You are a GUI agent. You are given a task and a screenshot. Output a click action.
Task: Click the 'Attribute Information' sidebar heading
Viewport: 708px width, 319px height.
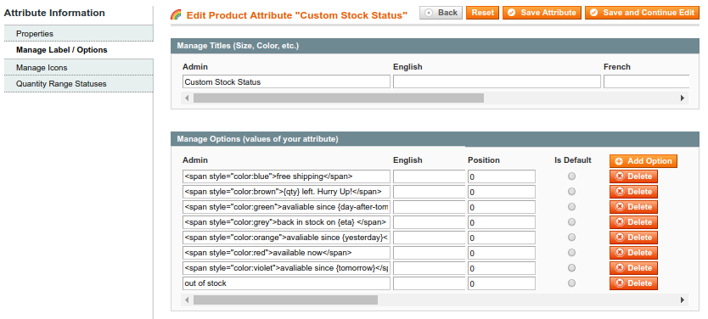point(54,13)
